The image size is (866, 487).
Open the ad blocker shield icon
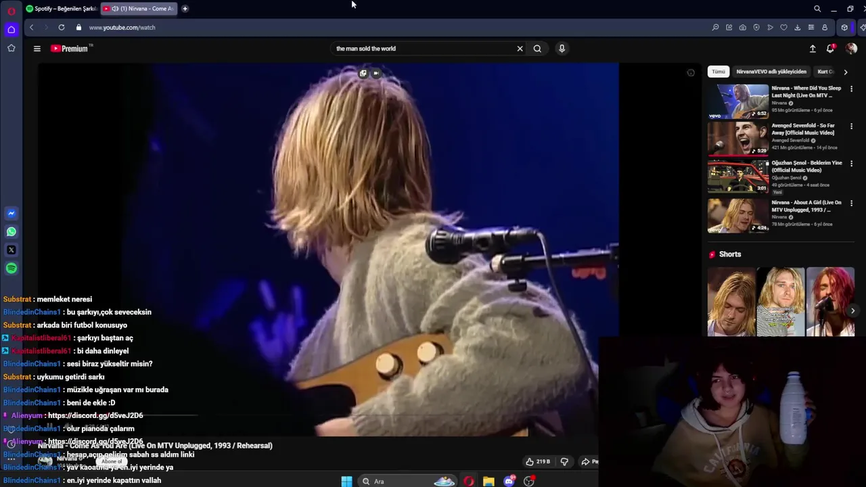[756, 28]
